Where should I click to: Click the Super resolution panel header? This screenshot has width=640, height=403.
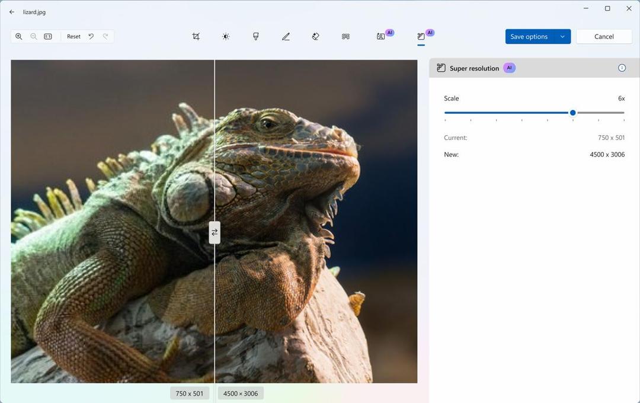535,68
